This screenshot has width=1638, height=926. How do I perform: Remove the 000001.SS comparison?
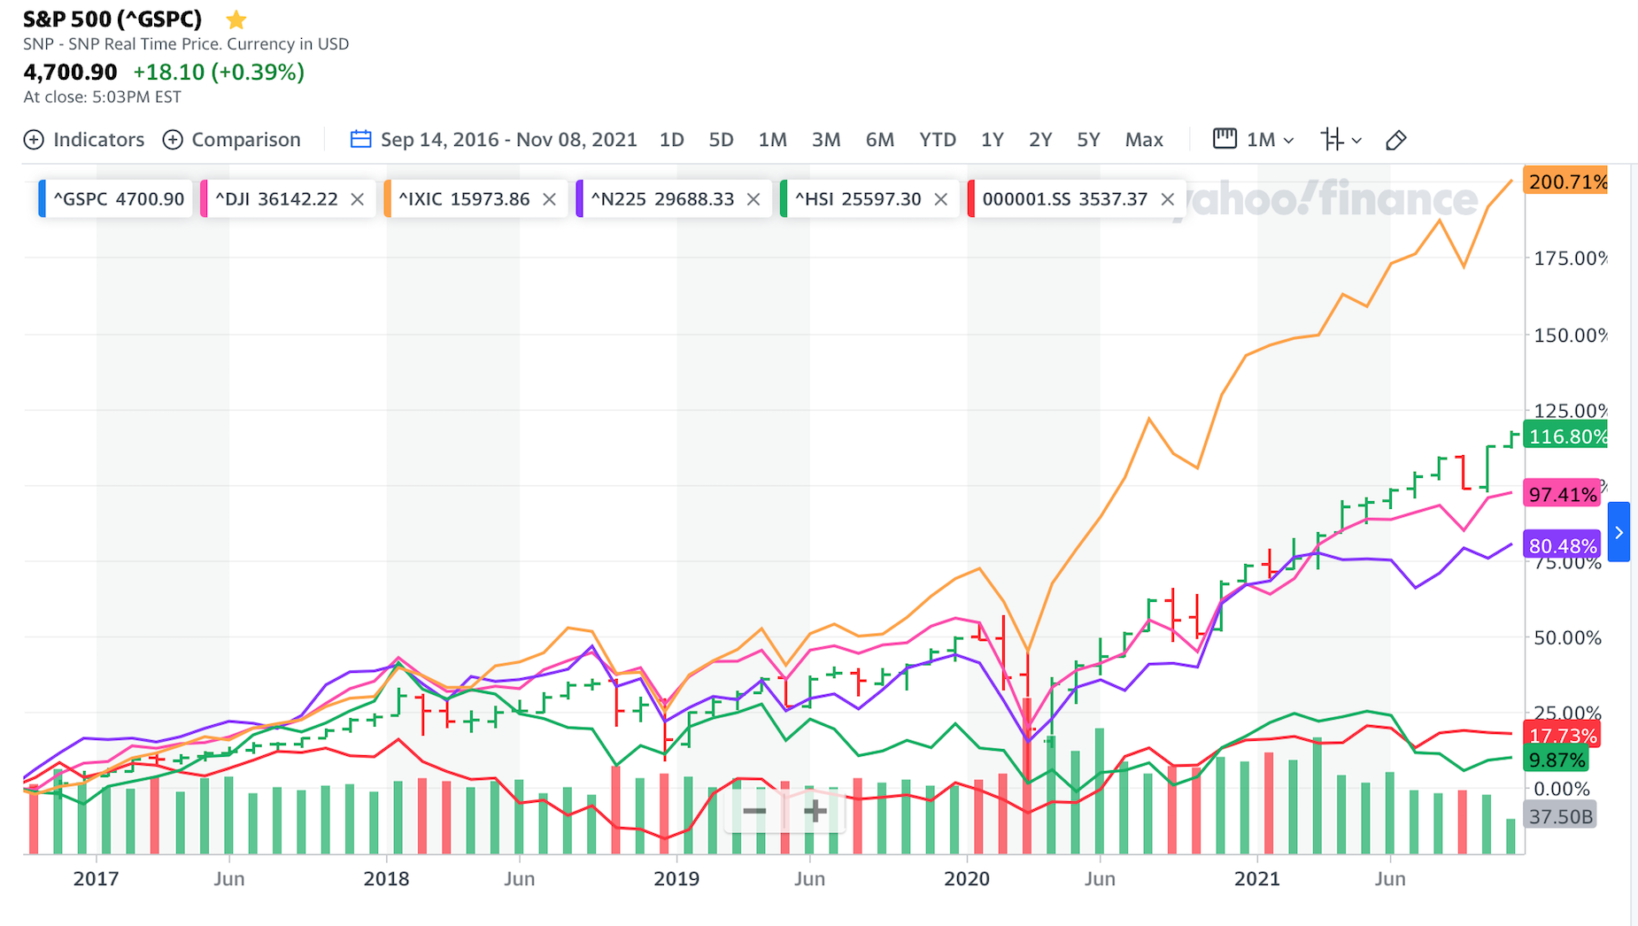tap(1168, 199)
